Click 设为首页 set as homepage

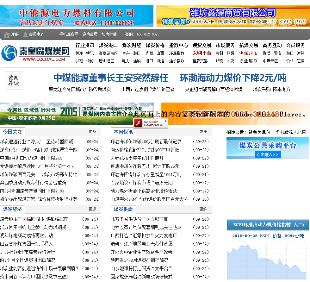(90, 34)
